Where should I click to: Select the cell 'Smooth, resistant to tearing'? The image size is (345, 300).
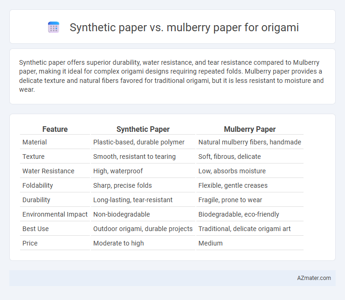point(134,157)
